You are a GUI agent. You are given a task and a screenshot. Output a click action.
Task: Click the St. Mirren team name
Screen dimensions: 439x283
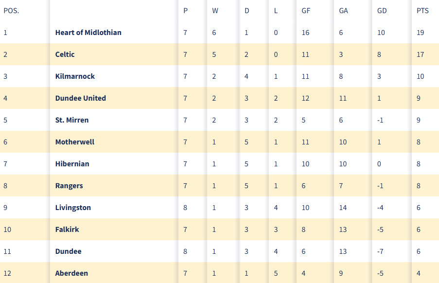tap(72, 120)
